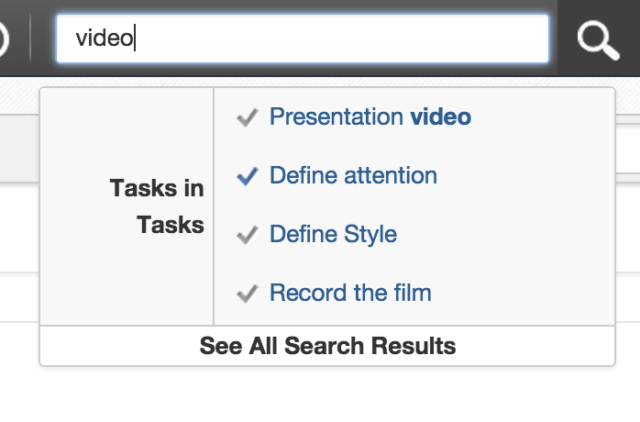The image size is (640, 422).
Task: Click the Tasks in Tasks category heading
Action: tap(157, 206)
